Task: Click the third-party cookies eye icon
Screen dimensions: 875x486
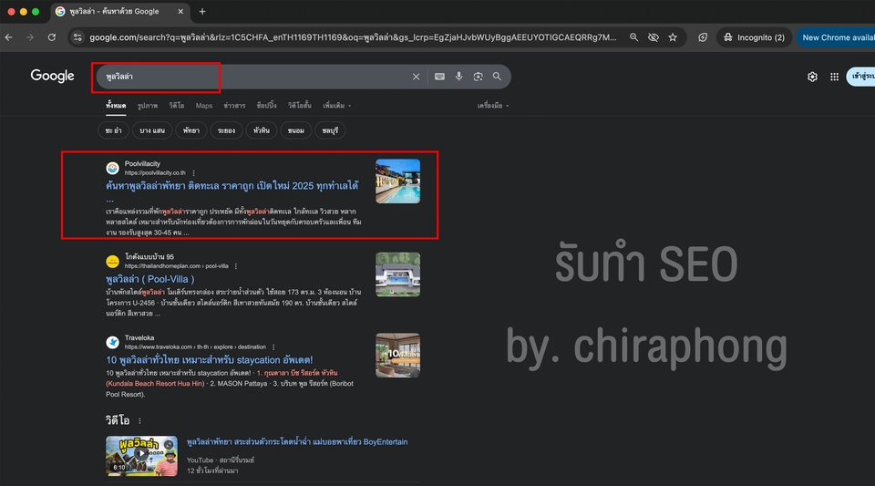Action: tap(653, 37)
